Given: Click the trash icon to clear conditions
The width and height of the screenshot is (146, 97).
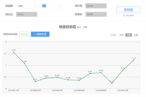Looking at the screenshot, I should 124,16.
